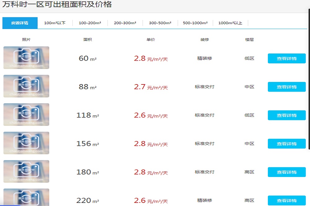Click the 照片 column header

click(x=26, y=40)
